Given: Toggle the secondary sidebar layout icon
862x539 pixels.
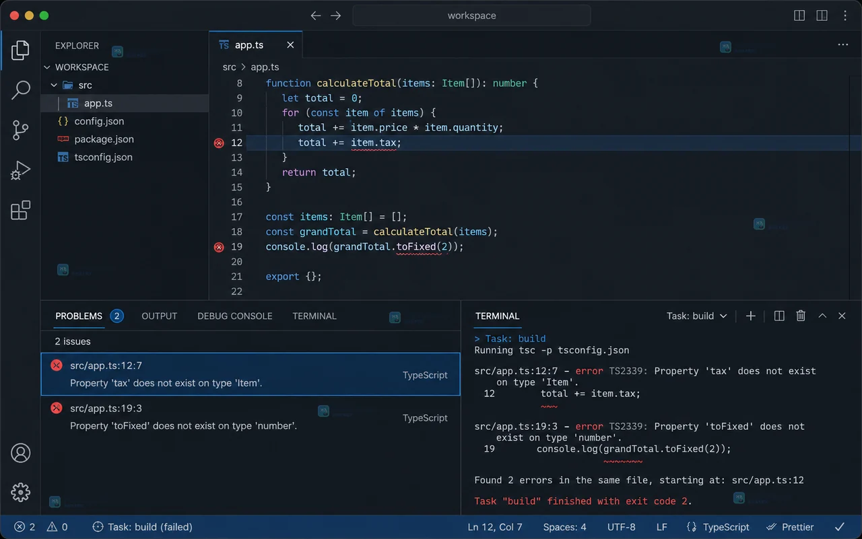Looking at the screenshot, I should coord(822,15).
